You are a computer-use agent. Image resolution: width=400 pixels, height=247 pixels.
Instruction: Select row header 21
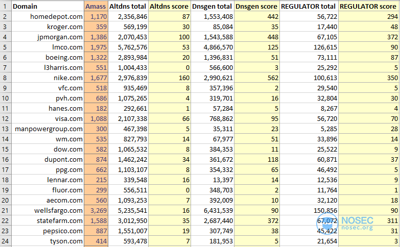tap(5, 210)
